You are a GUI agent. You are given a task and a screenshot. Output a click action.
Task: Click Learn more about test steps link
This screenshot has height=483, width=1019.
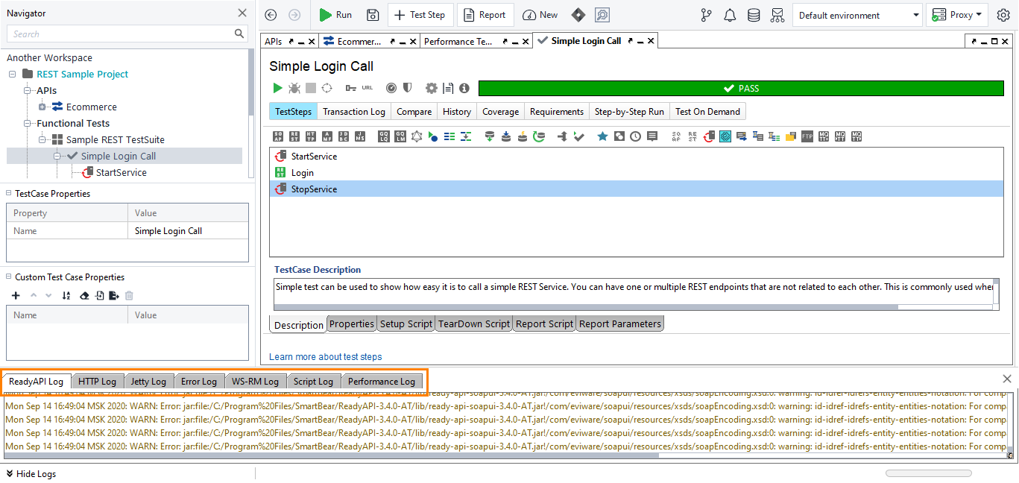coord(325,356)
